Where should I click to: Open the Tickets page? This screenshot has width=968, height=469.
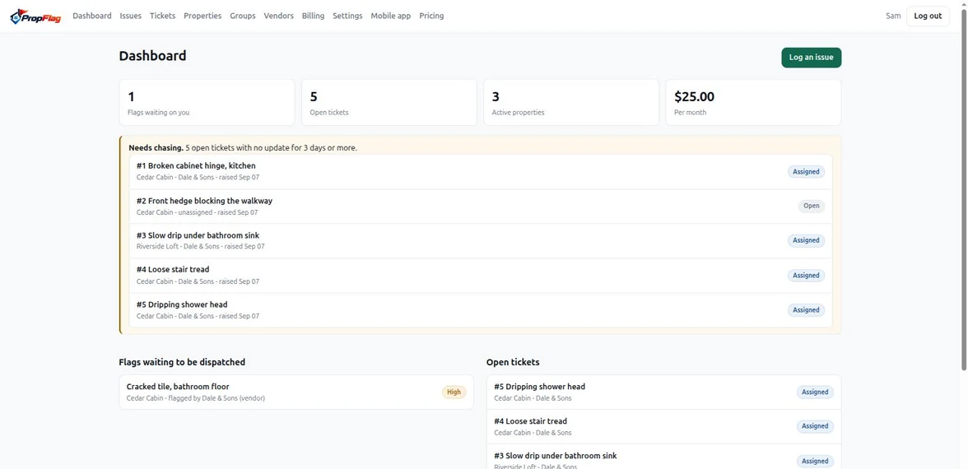pyautogui.click(x=162, y=16)
